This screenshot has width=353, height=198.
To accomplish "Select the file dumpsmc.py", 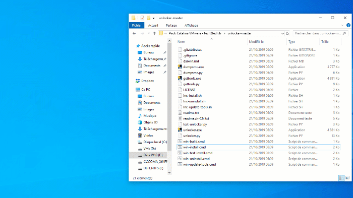I will point(193,73).
